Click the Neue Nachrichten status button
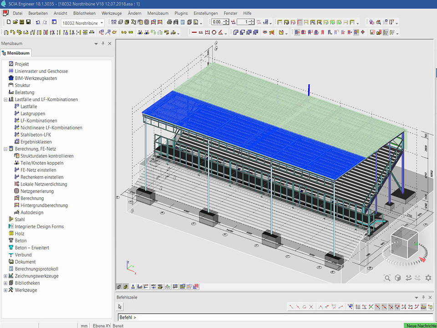Viewport: 437px width, 328px height. coord(420,325)
